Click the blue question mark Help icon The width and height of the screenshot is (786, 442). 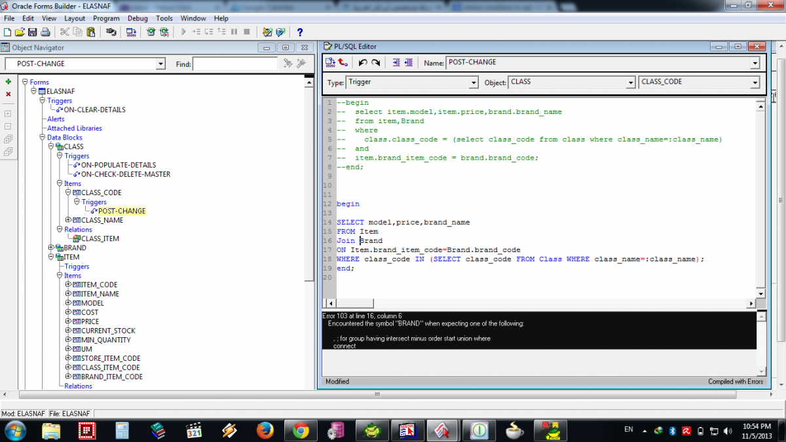click(x=300, y=31)
